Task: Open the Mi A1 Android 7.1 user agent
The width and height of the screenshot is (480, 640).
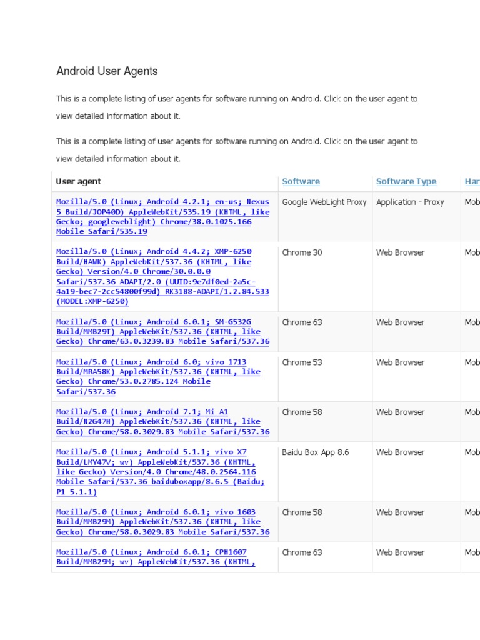Action: tap(163, 422)
